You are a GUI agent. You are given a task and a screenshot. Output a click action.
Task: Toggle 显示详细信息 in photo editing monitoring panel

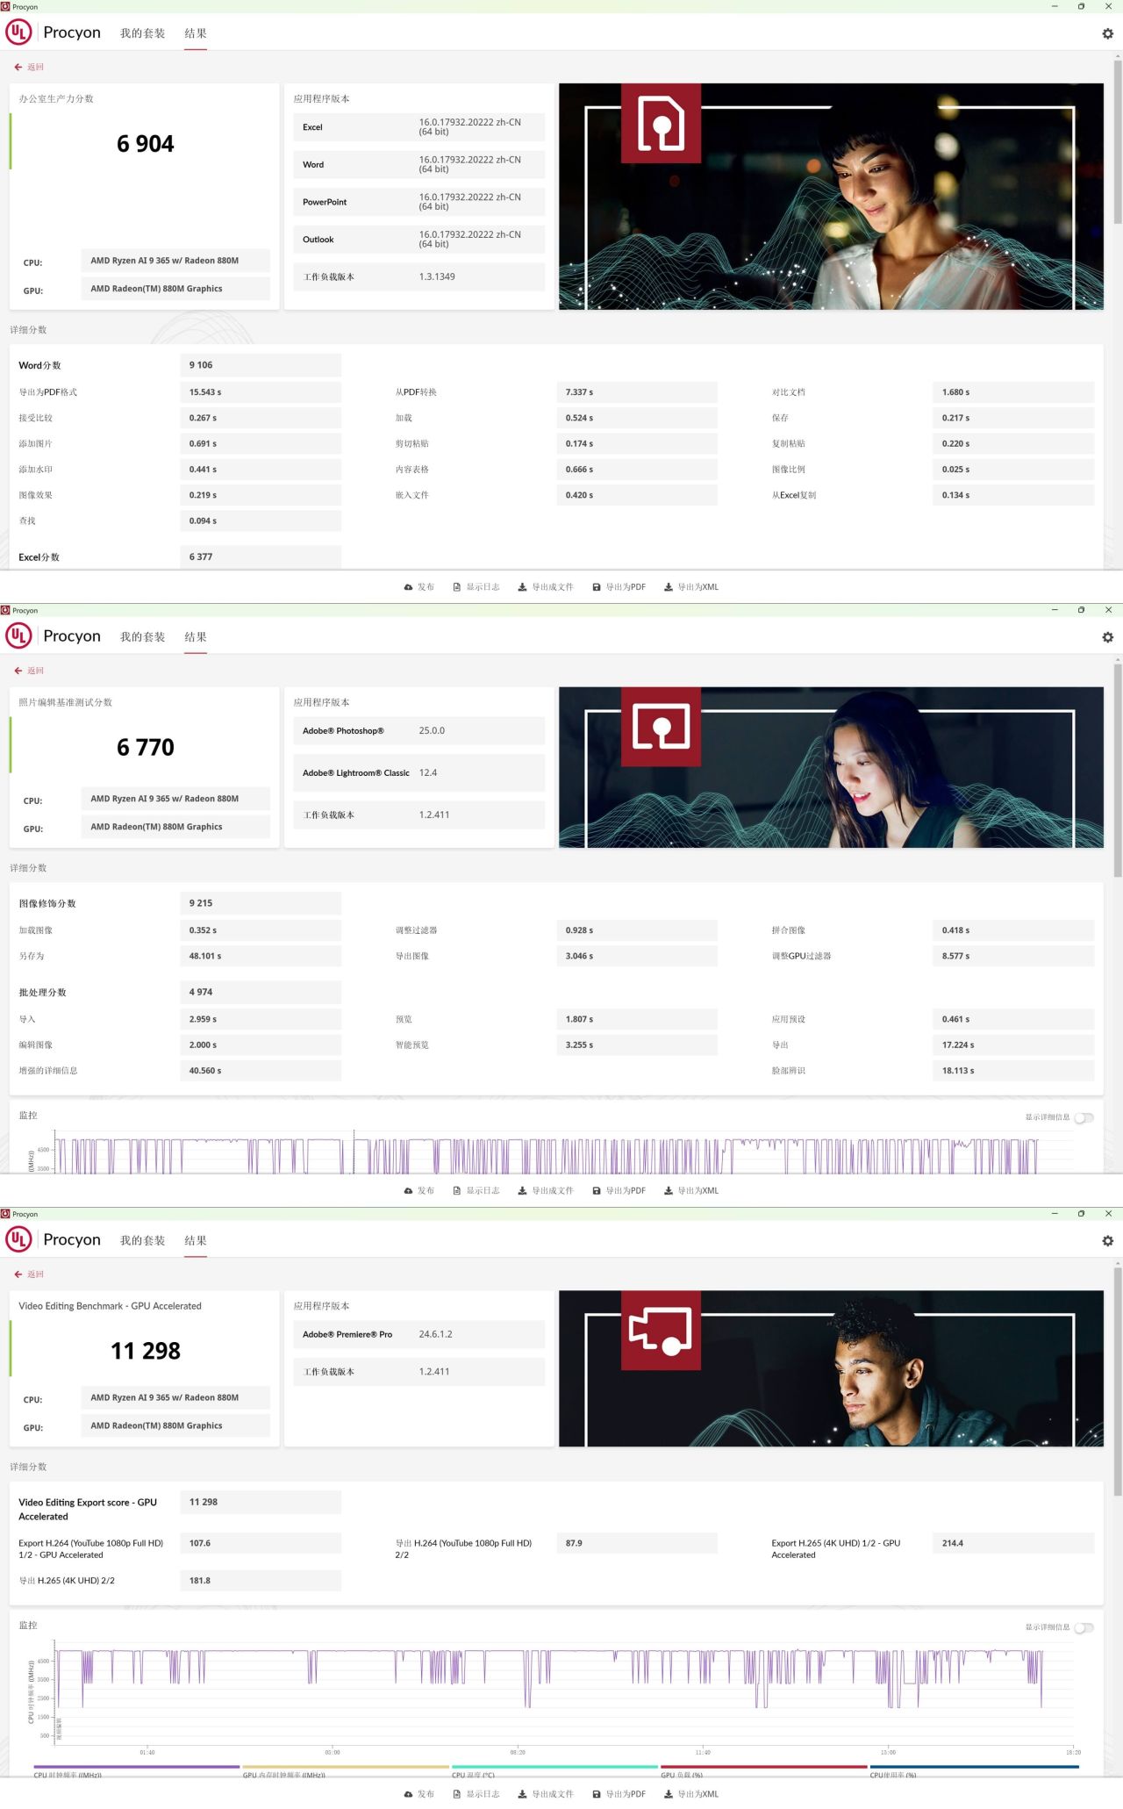[x=1084, y=1117]
